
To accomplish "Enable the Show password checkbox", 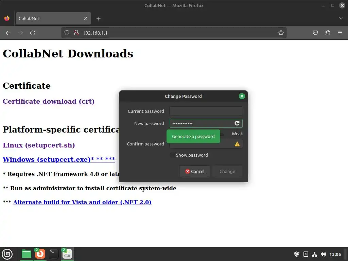I will point(172,155).
